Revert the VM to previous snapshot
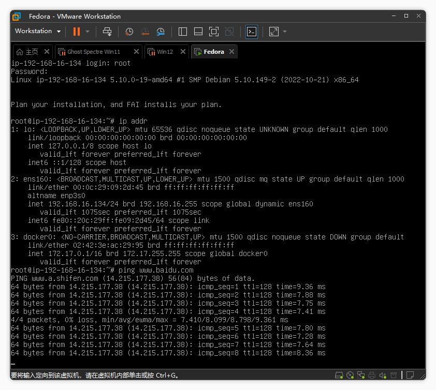The height and width of the screenshot is (390, 436). coord(145,32)
